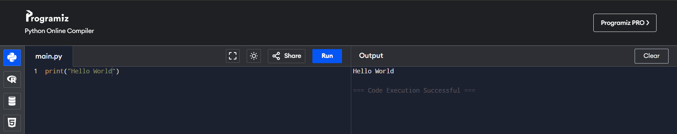677x134 pixels.
Task: Click the "Python Online Compiler" subtitle
Action: click(59, 31)
